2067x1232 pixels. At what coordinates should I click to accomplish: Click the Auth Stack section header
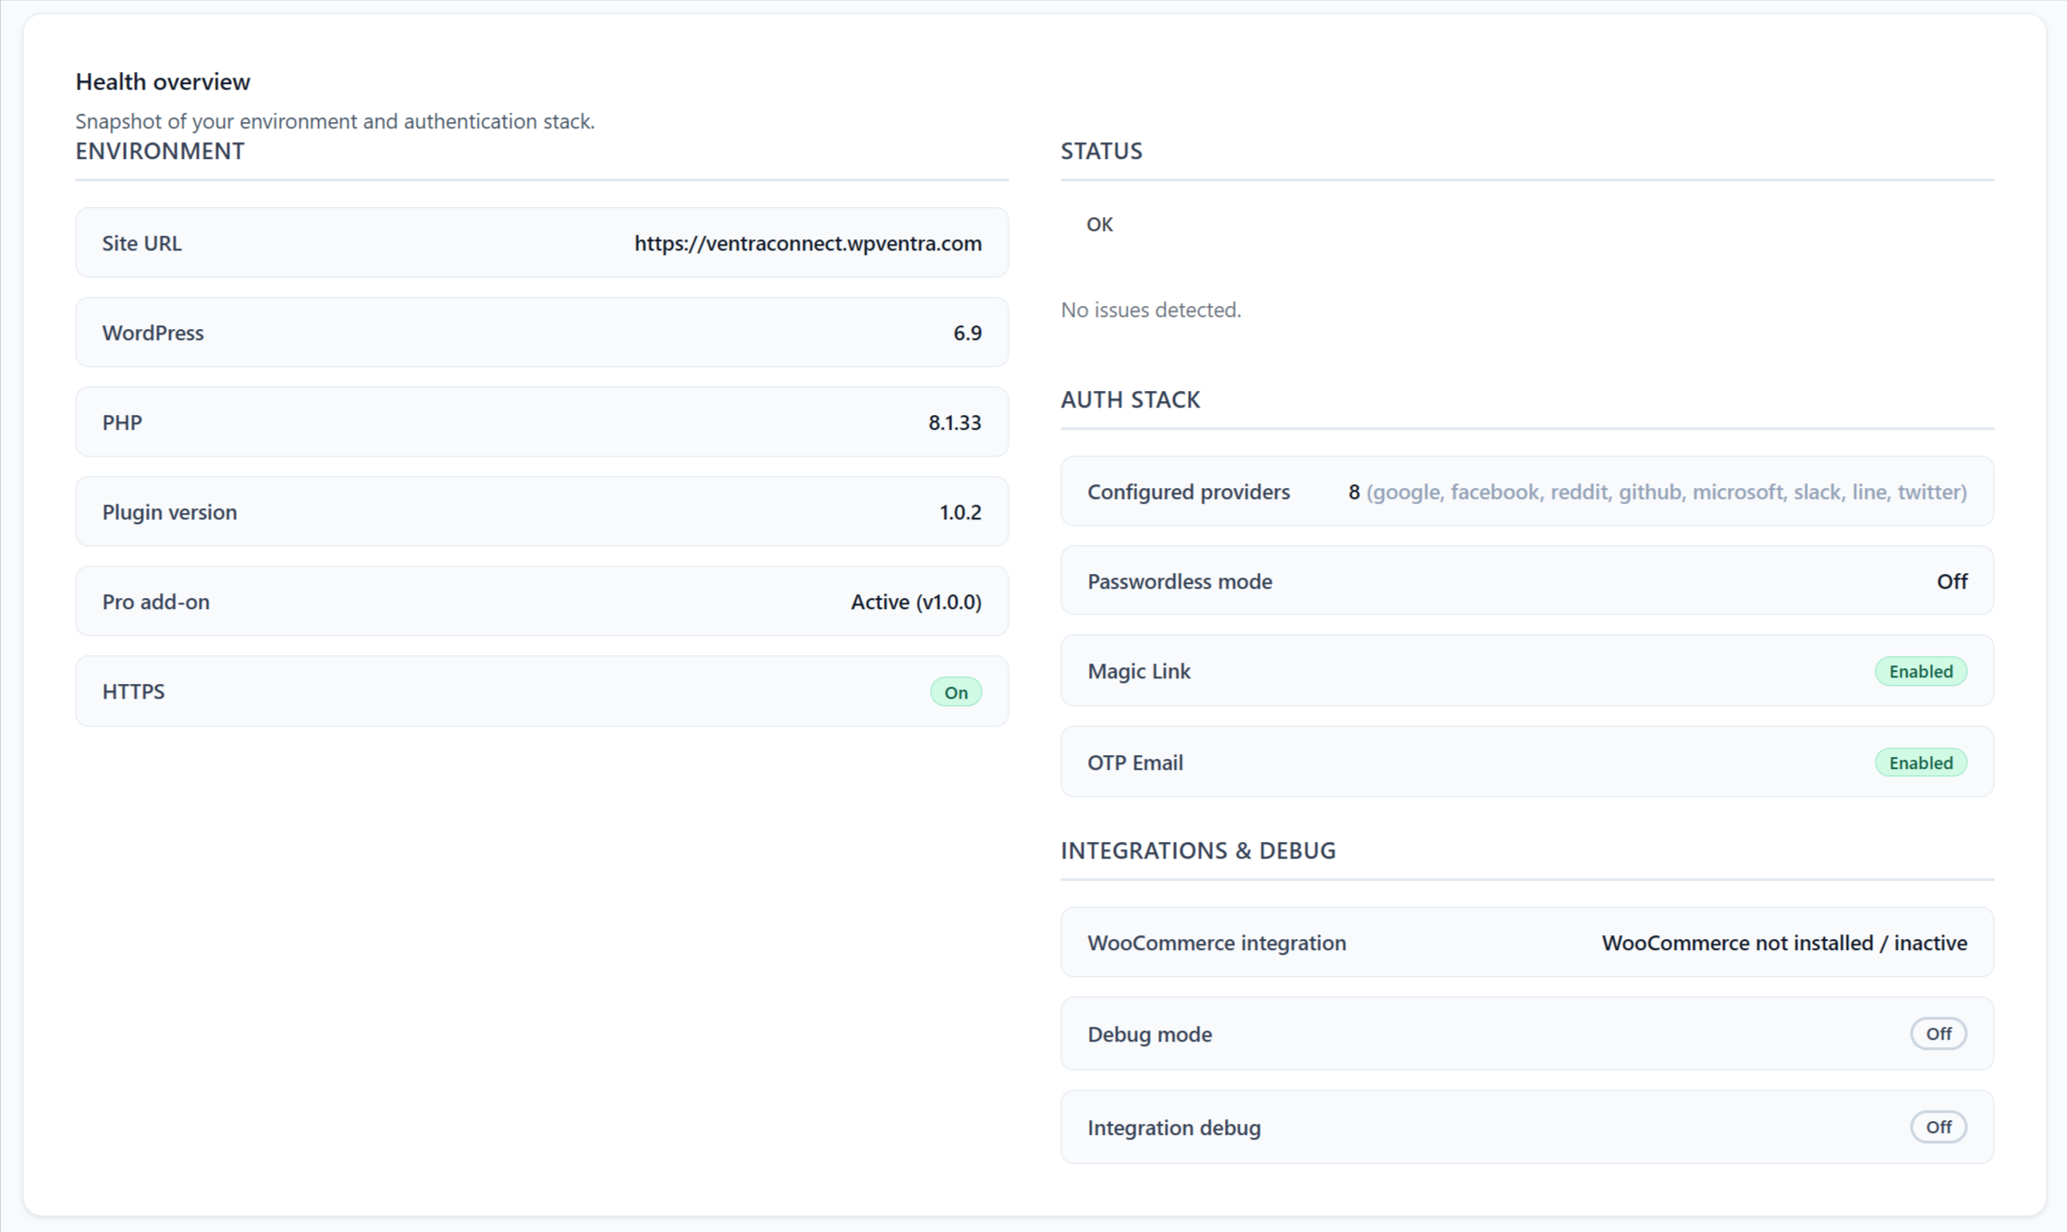[1130, 399]
